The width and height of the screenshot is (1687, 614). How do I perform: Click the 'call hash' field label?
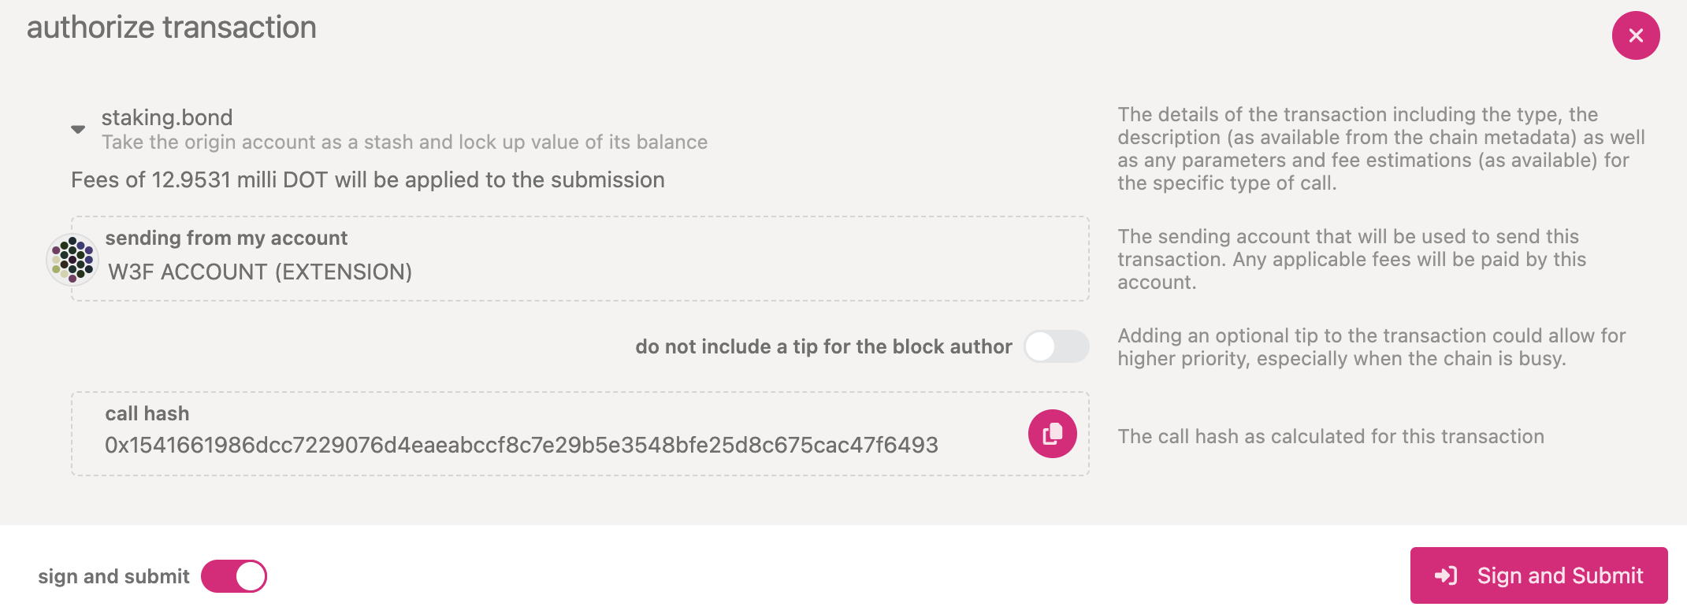tap(147, 413)
